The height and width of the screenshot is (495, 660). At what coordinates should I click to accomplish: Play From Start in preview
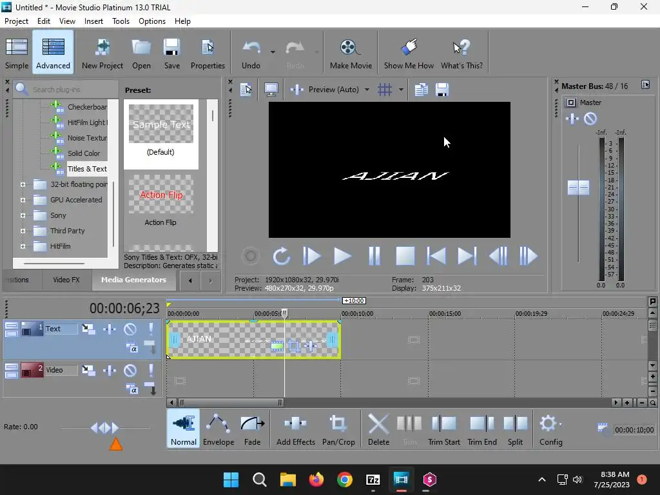[311, 256]
